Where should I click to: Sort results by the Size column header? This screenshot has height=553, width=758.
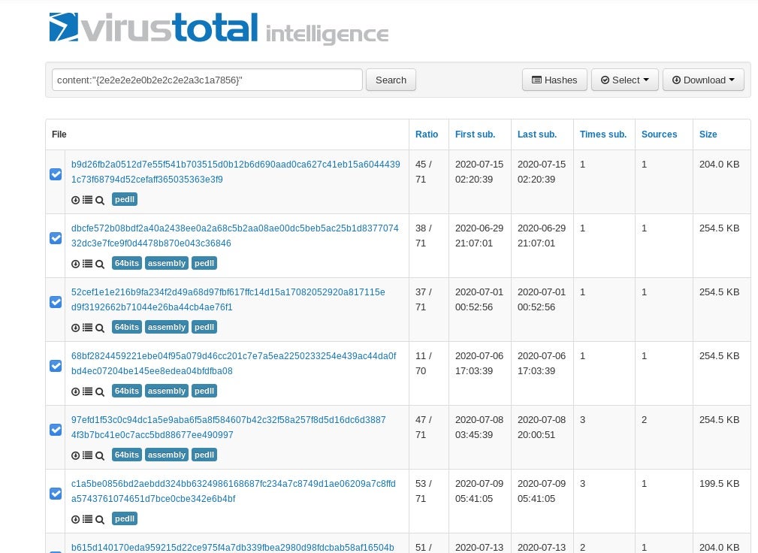pos(708,134)
